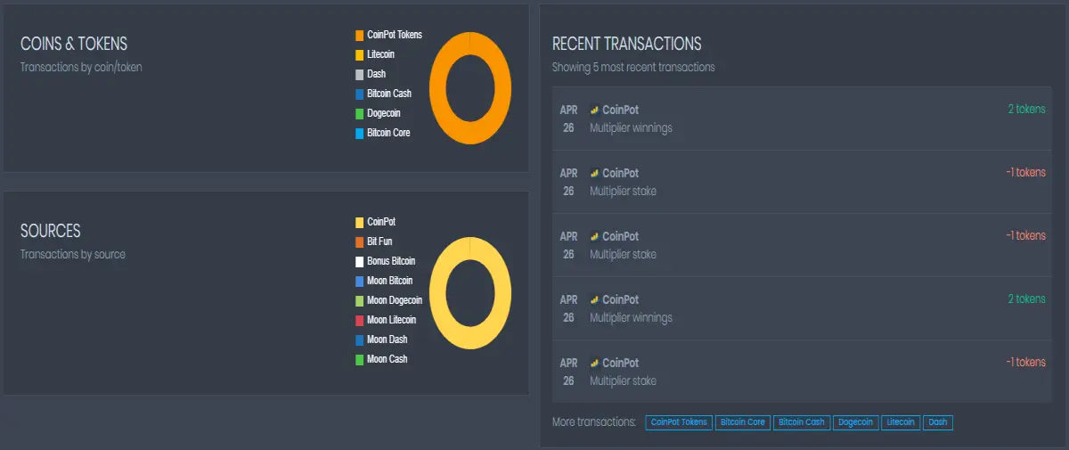This screenshot has height=450, width=1069.
Task: Toggle the CoinPot Tokens legend label
Action: tap(395, 35)
